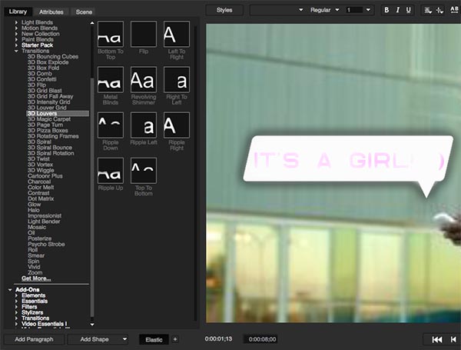Viewport: 461px width, 350px height.
Task: Select 3D Magic Carpet transition in list
Action: (x=50, y=119)
